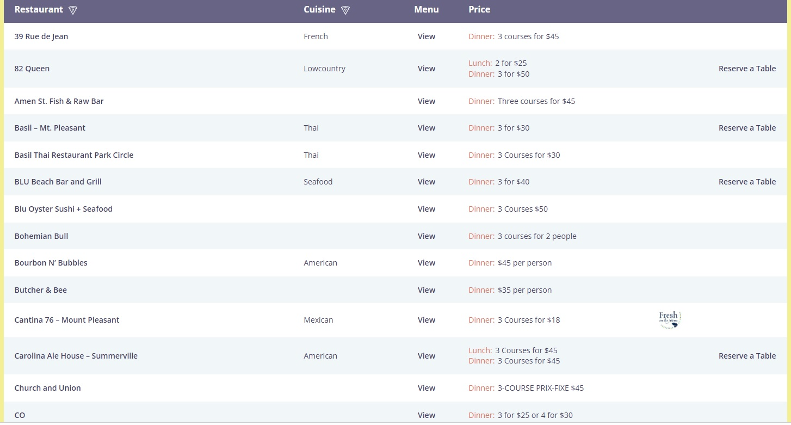The image size is (791, 425).
Task: Open the Bohemian Bull restaurant name
Action: 41,236
